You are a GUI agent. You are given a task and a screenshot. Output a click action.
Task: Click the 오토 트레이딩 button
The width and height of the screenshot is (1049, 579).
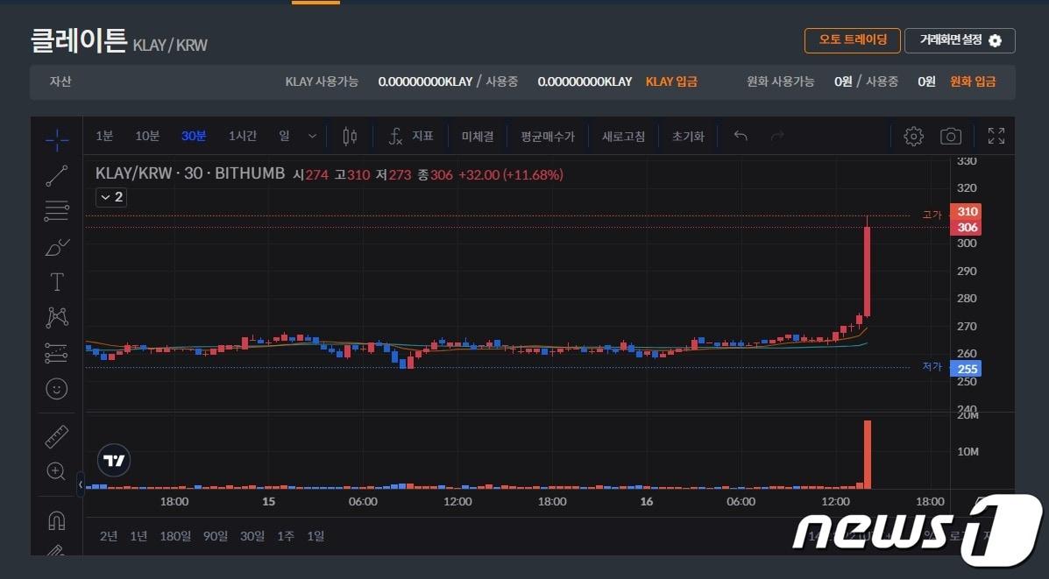(853, 40)
